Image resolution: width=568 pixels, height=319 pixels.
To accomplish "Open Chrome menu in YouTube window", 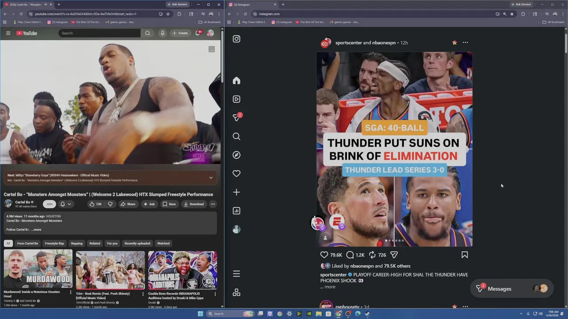I will tap(219, 14).
